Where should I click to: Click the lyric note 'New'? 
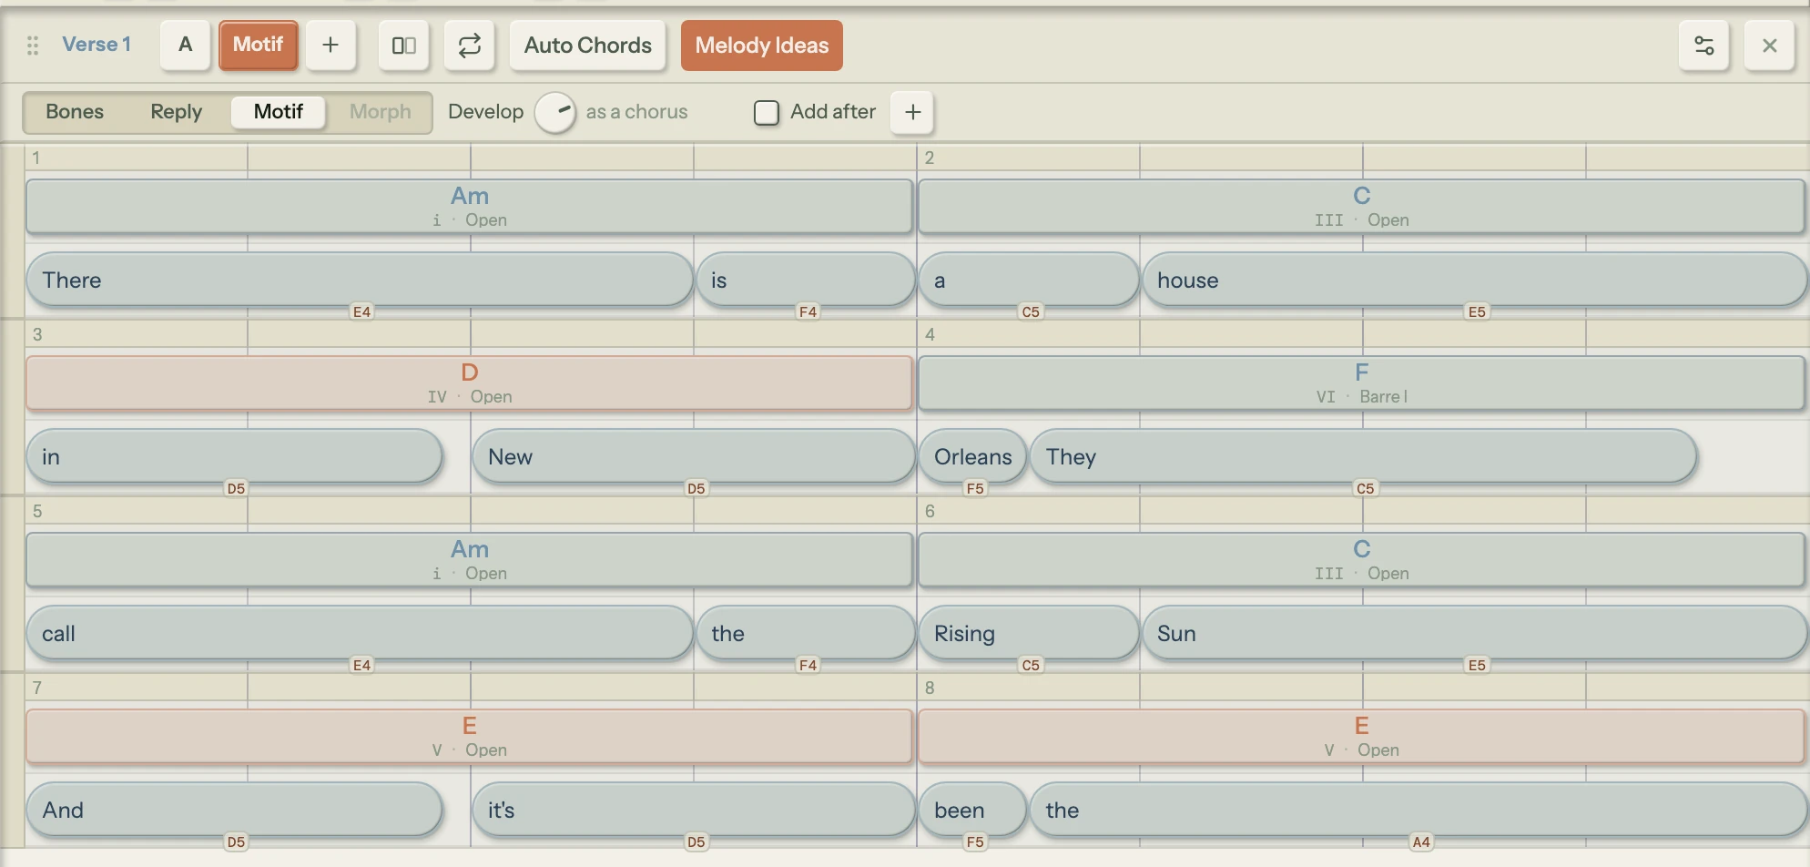click(x=693, y=456)
